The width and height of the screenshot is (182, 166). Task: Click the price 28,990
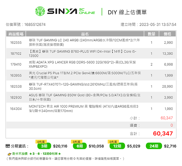click(x=168, y=87)
